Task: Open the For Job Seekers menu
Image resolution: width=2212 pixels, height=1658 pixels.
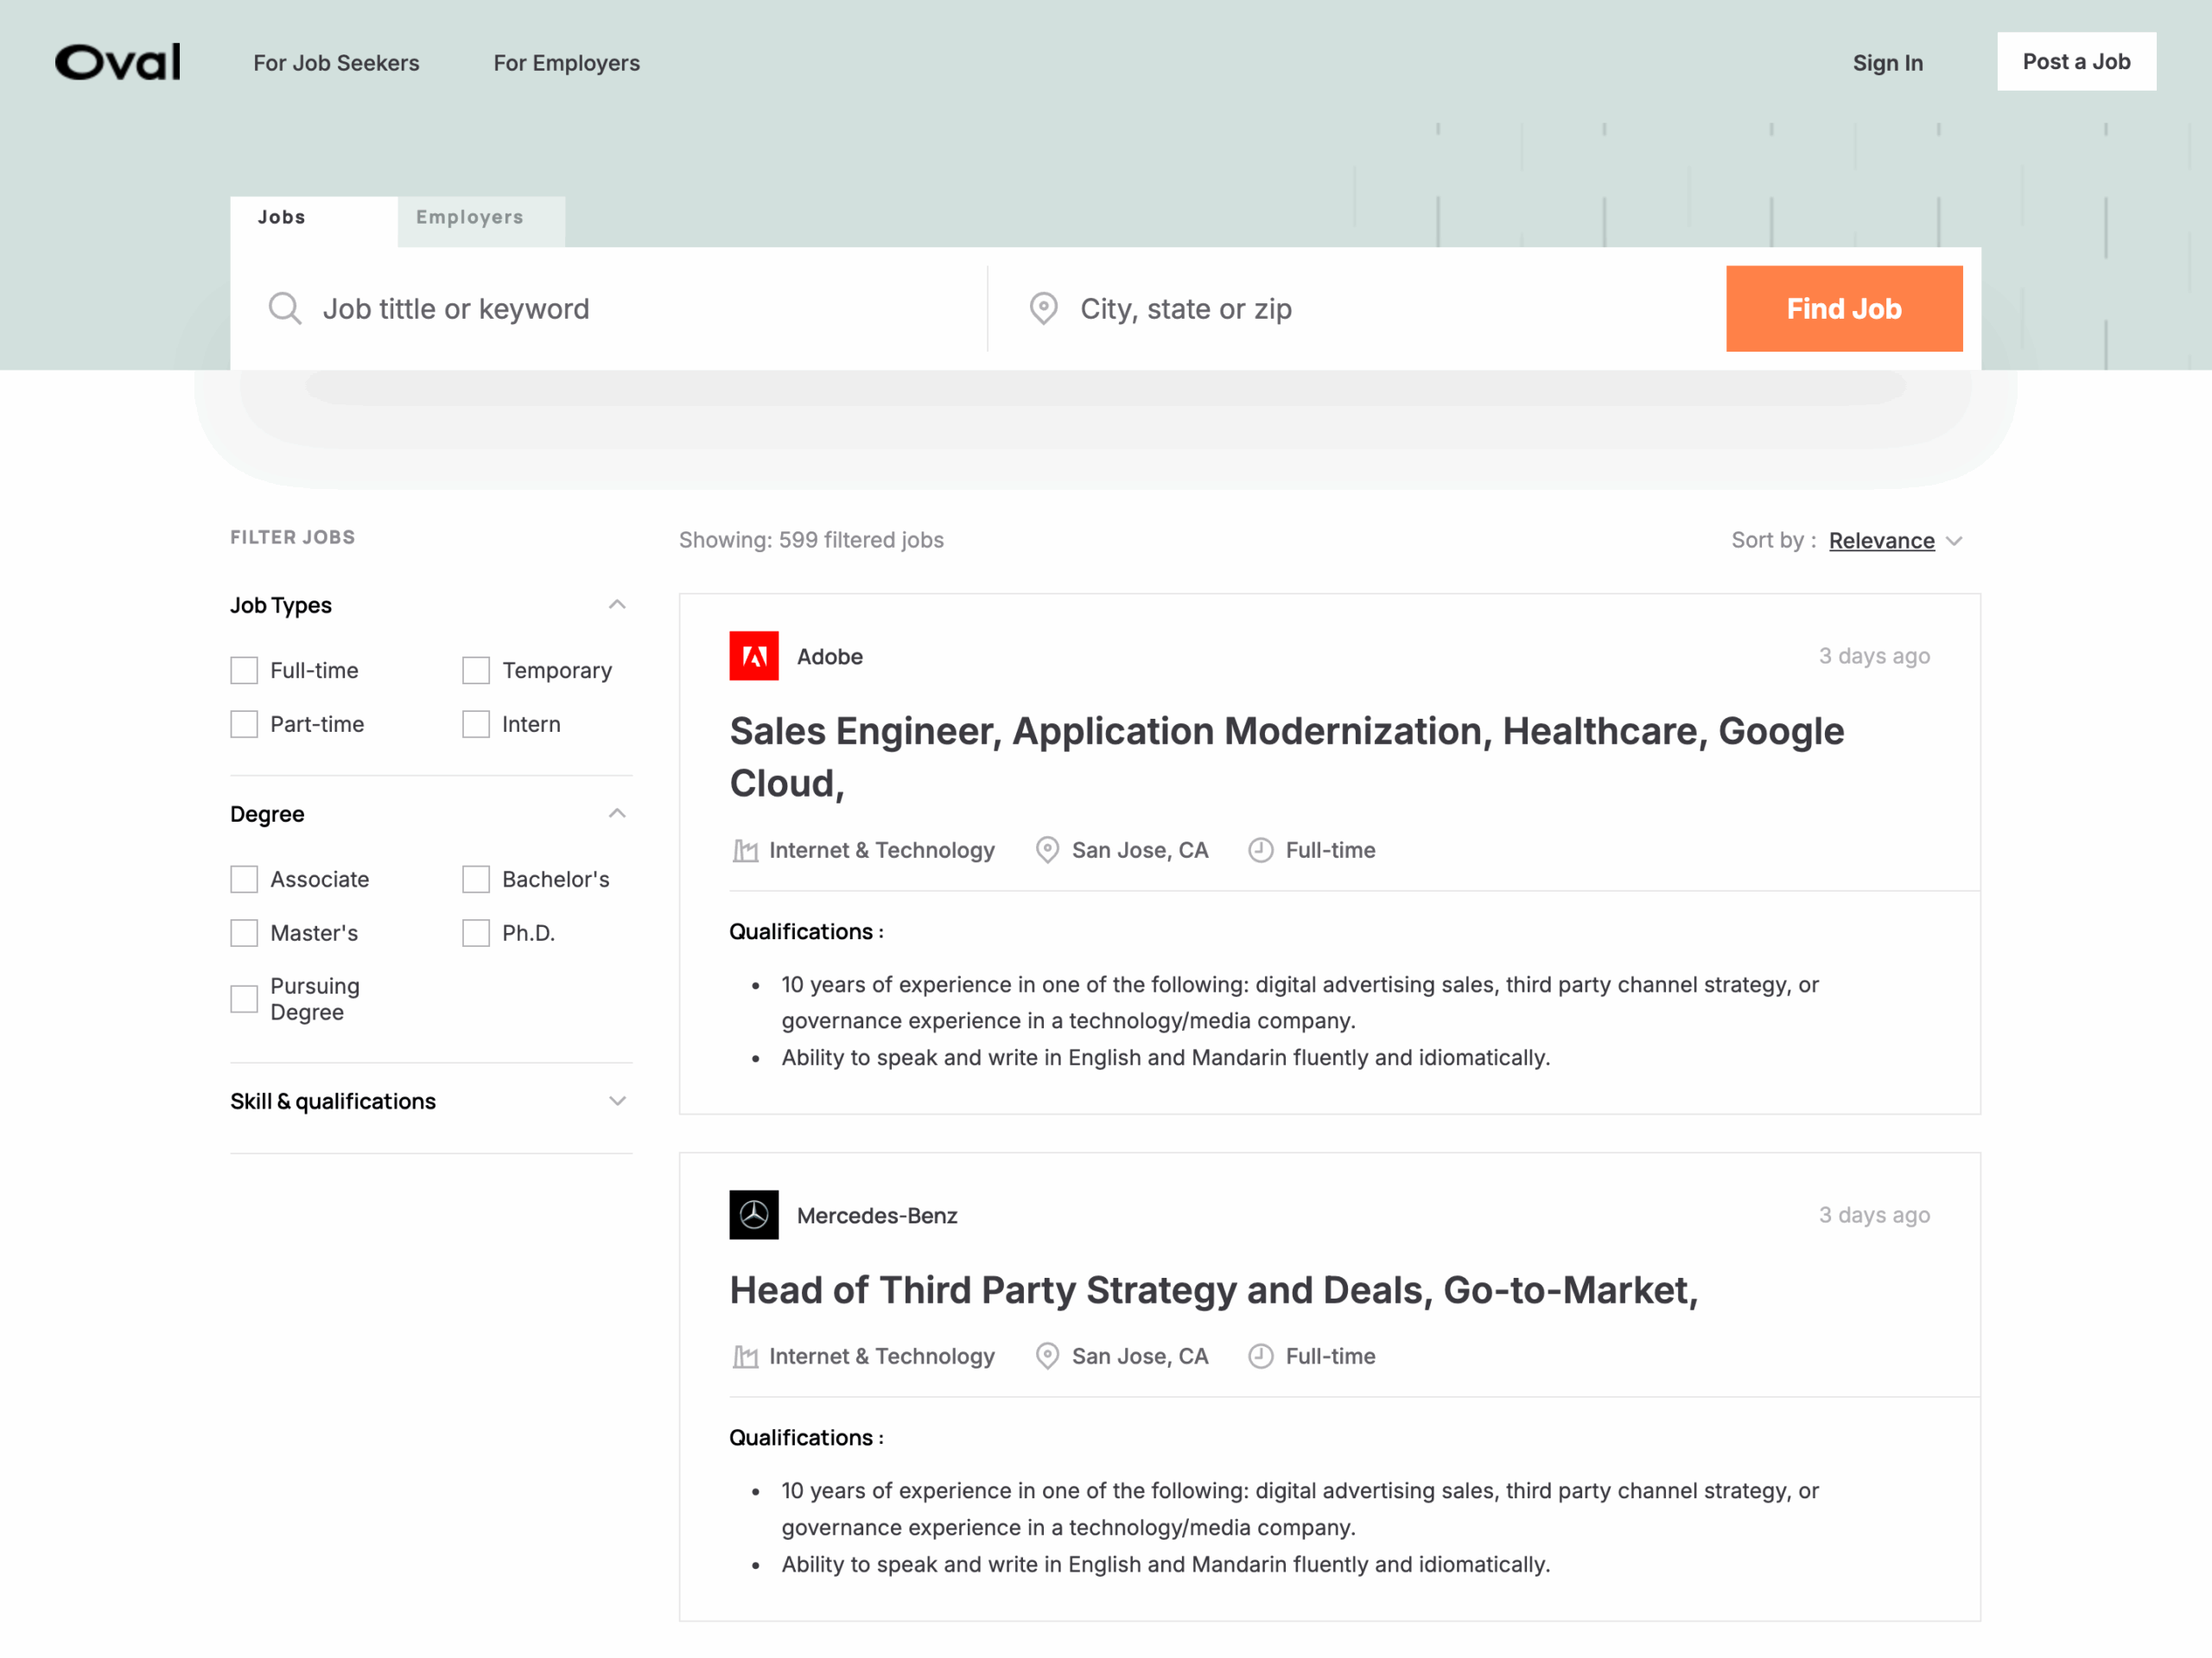Action: coord(336,63)
